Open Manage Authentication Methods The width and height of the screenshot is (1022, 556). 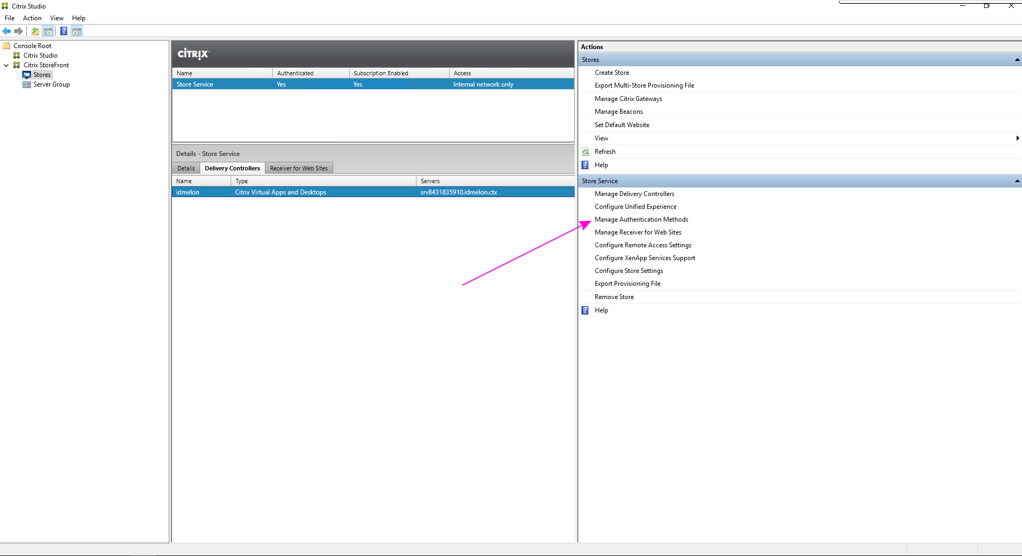pyautogui.click(x=641, y=220)
